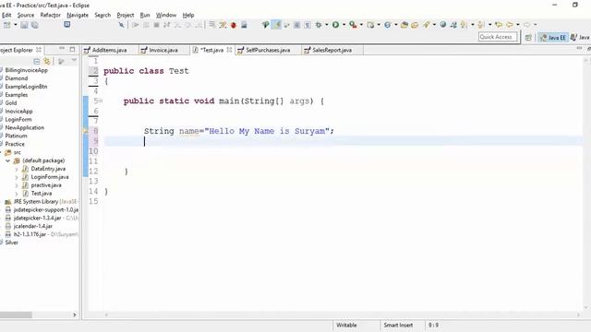Viewport: 591px width, 332px height.
Task: Click the Open Task icon
Action: [415, 25]
